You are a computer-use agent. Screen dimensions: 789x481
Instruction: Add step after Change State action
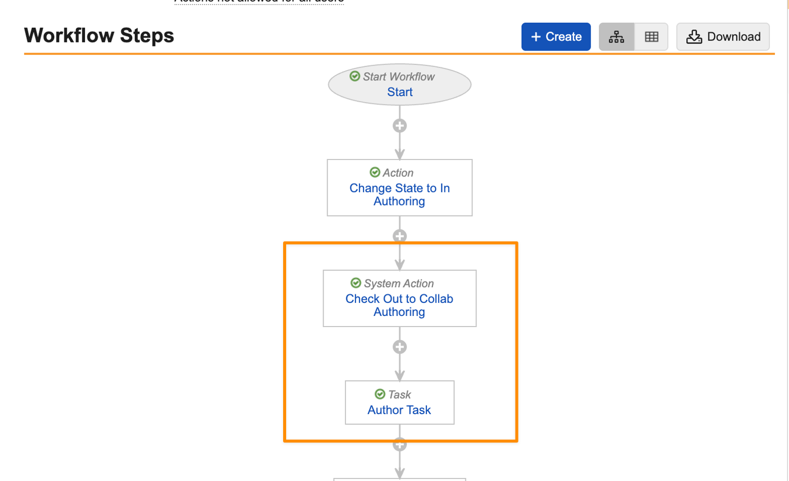(x=400, y=236)
